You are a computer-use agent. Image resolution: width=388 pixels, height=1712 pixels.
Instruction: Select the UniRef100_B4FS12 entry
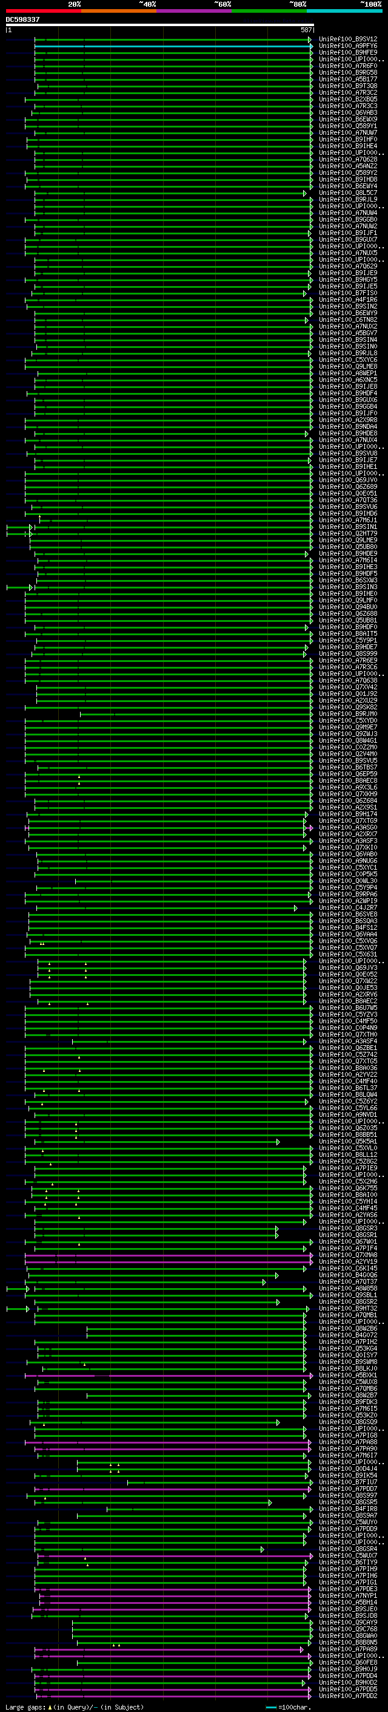click(348, 928)
